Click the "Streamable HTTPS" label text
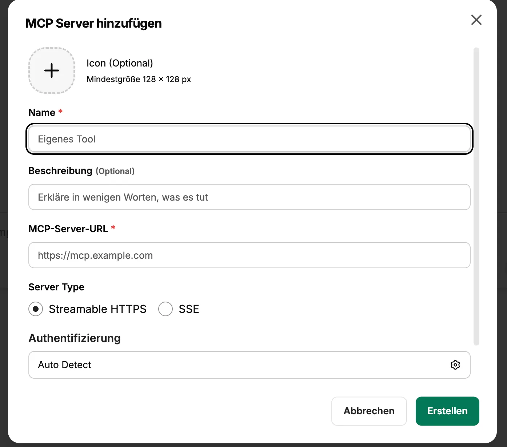This screenshot has height=447, width=507. click(x=97, y=309)
